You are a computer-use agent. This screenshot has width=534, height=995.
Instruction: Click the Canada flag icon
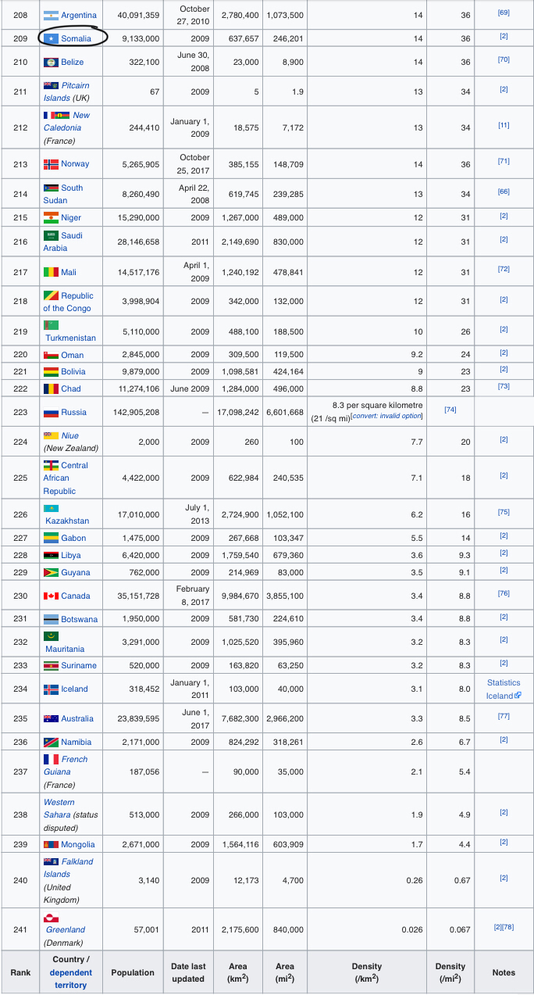pyautogui.click(x=51, y=596)
